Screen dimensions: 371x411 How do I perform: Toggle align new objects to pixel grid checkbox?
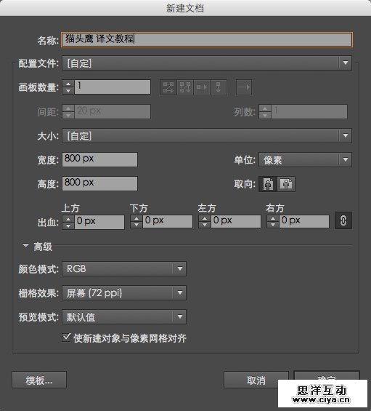(67, 338)
